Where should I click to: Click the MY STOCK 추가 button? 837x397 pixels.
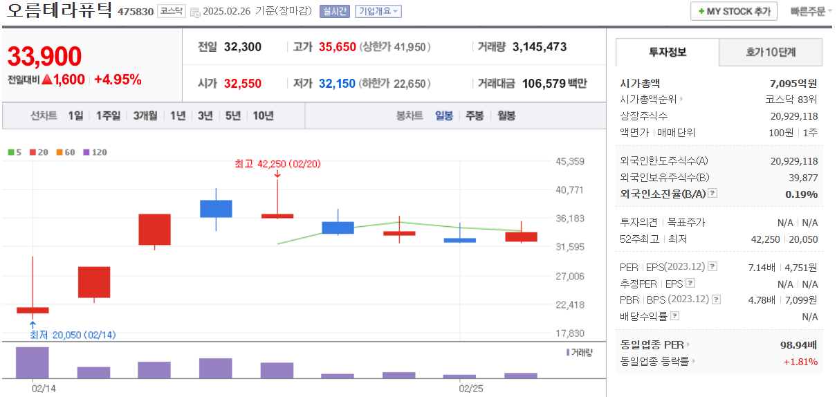[x=734, y=12]
